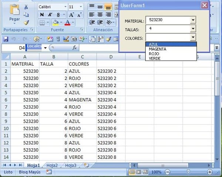The width and height of the screenshot is (222, 177).
Task: Align cell text to the left
Action: (92, 14)
